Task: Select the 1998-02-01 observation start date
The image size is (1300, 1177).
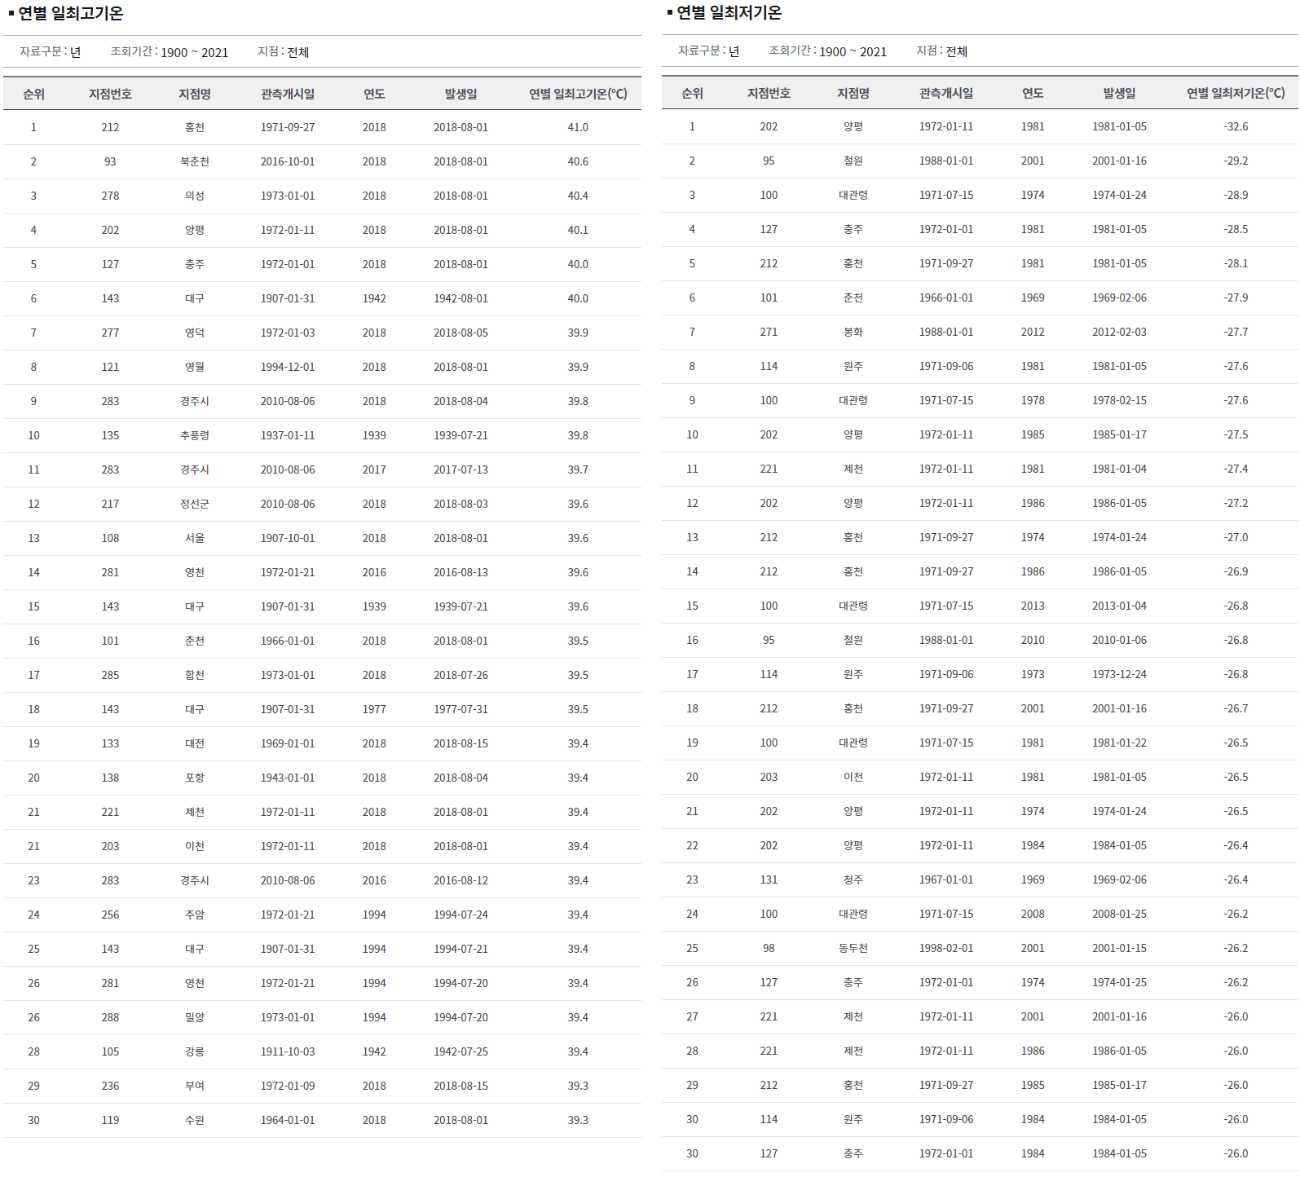Action: click(946, 948)
